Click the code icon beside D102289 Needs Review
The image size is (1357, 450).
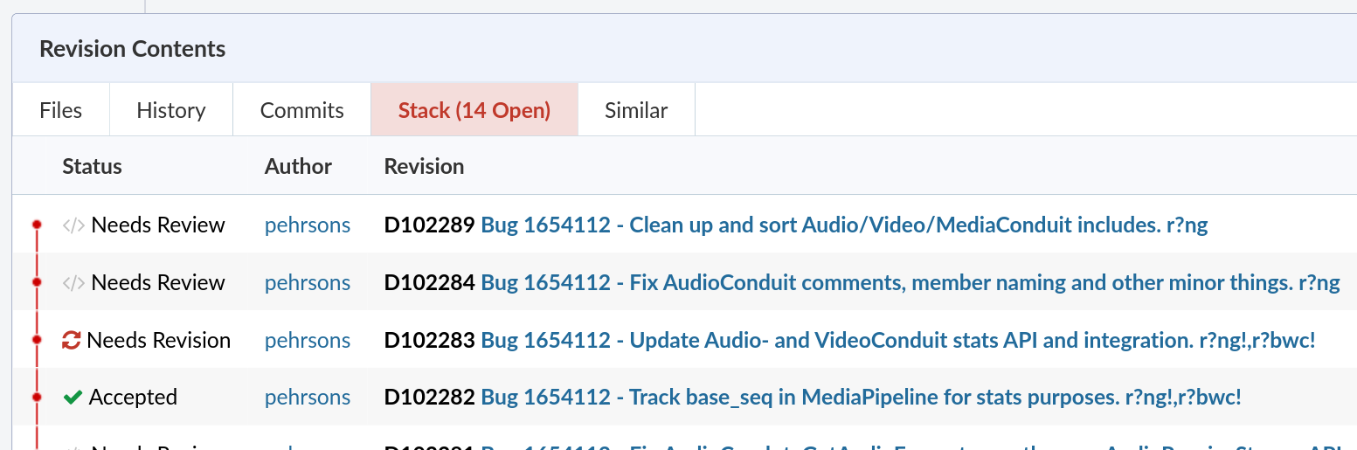coord(73,225)
